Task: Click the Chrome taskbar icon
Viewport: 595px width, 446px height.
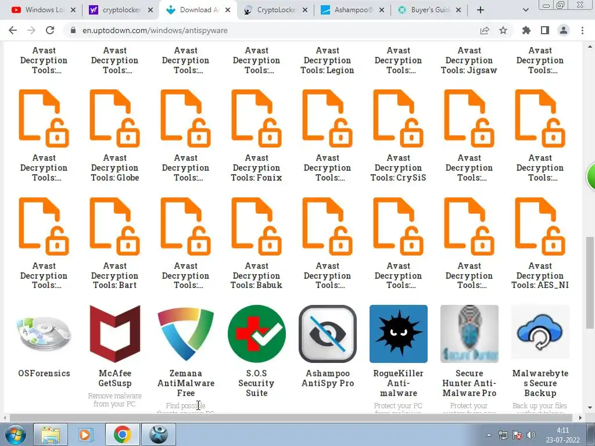Action: (x=122, y=434)
